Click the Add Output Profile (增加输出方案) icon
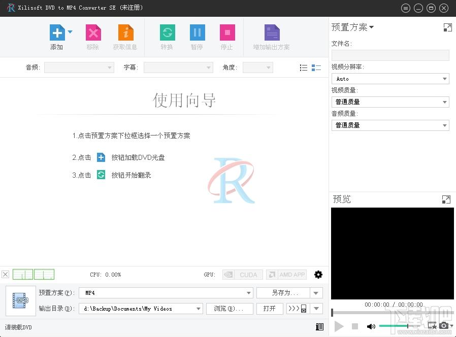This screenshot has height=337, width=456. (x=272, y=32)
